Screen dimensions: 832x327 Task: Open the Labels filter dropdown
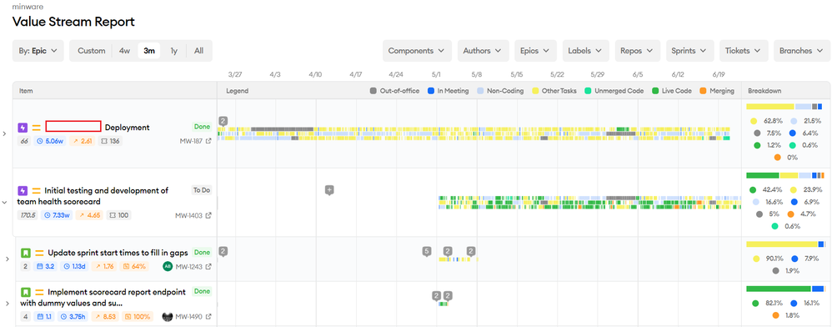tap(586, 51)
